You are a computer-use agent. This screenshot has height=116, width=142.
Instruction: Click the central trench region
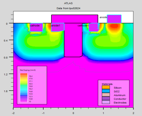[x=73, y=40]
